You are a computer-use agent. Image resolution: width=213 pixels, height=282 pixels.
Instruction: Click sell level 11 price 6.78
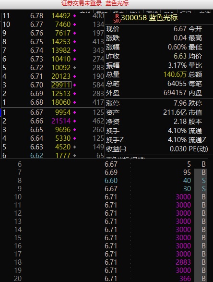pos(36,16)
